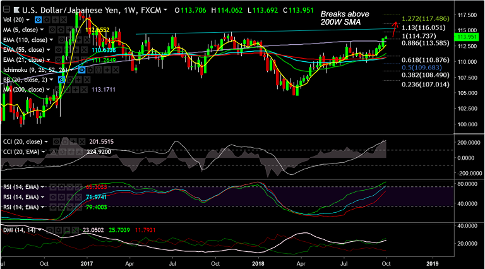
Task: Expand the CCI (20, close) dropdown arrow
Action: click(46, 142)
